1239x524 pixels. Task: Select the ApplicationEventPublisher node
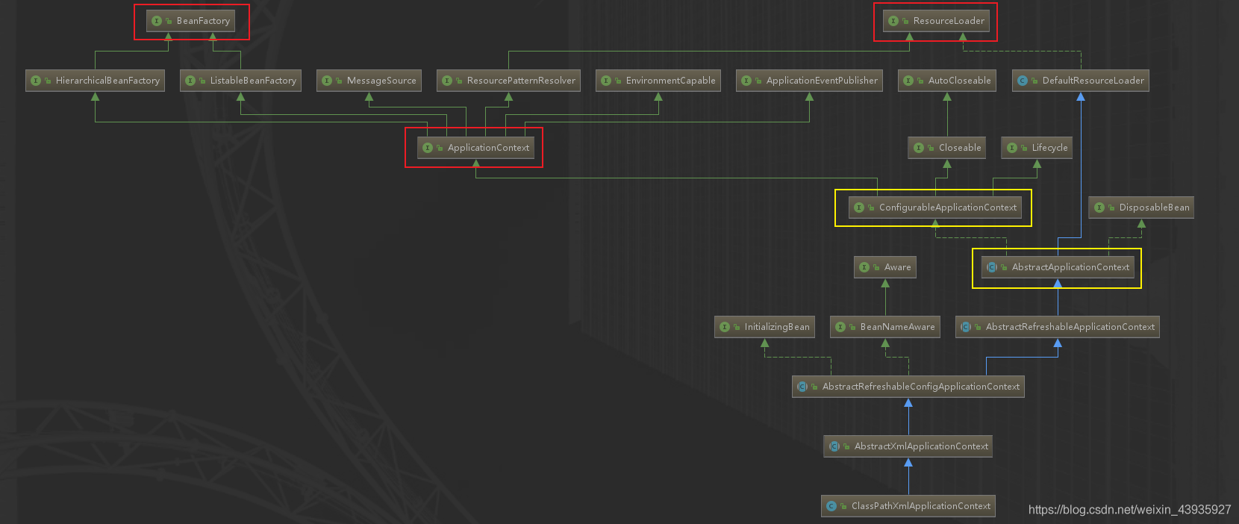click(810, 81)
